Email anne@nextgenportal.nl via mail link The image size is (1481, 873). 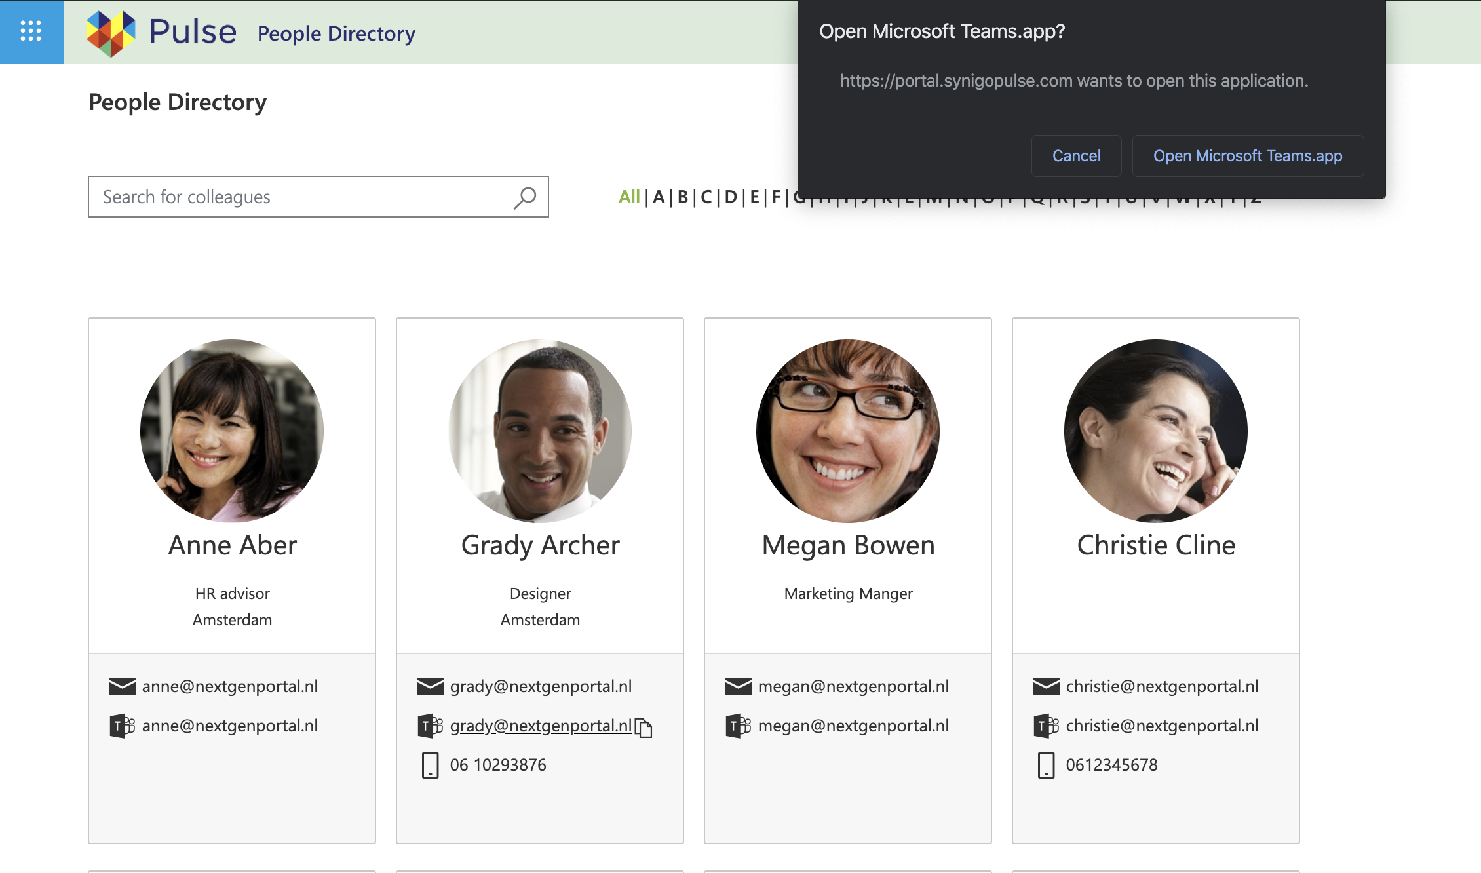tap(230, 686)
